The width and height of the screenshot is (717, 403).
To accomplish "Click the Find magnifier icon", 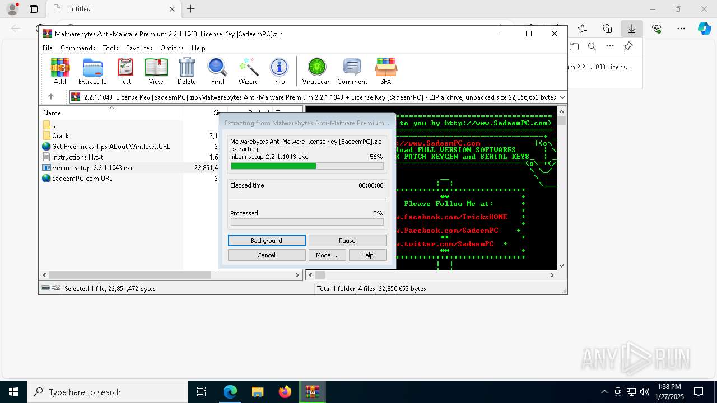I will [217, 71].
